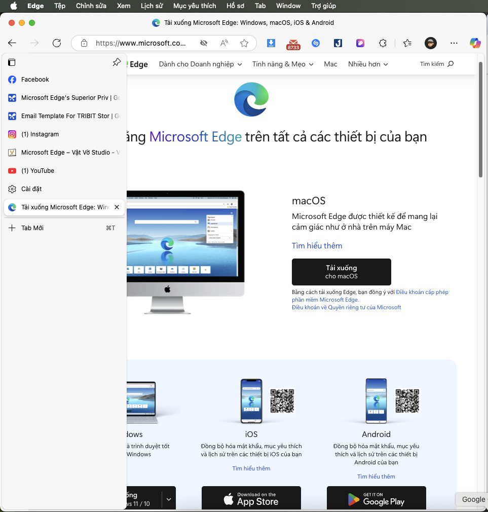Close the Tải xuống Microsoft Edge tab

click(x=117, y=207)
